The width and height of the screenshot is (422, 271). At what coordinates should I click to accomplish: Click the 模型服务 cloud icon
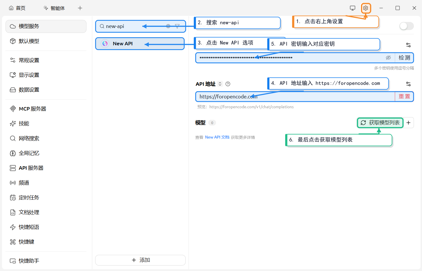tap(13, 26)
